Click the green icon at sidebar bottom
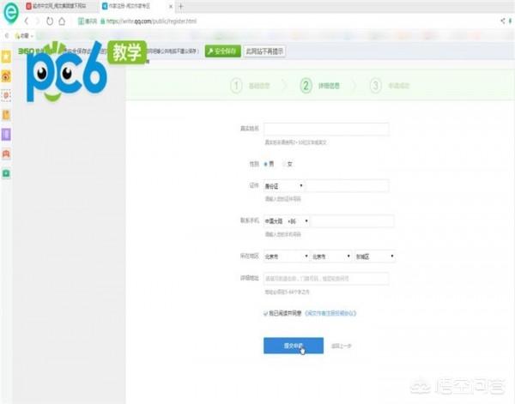Viewport: 515px width, 404px height. click(7, 172)
